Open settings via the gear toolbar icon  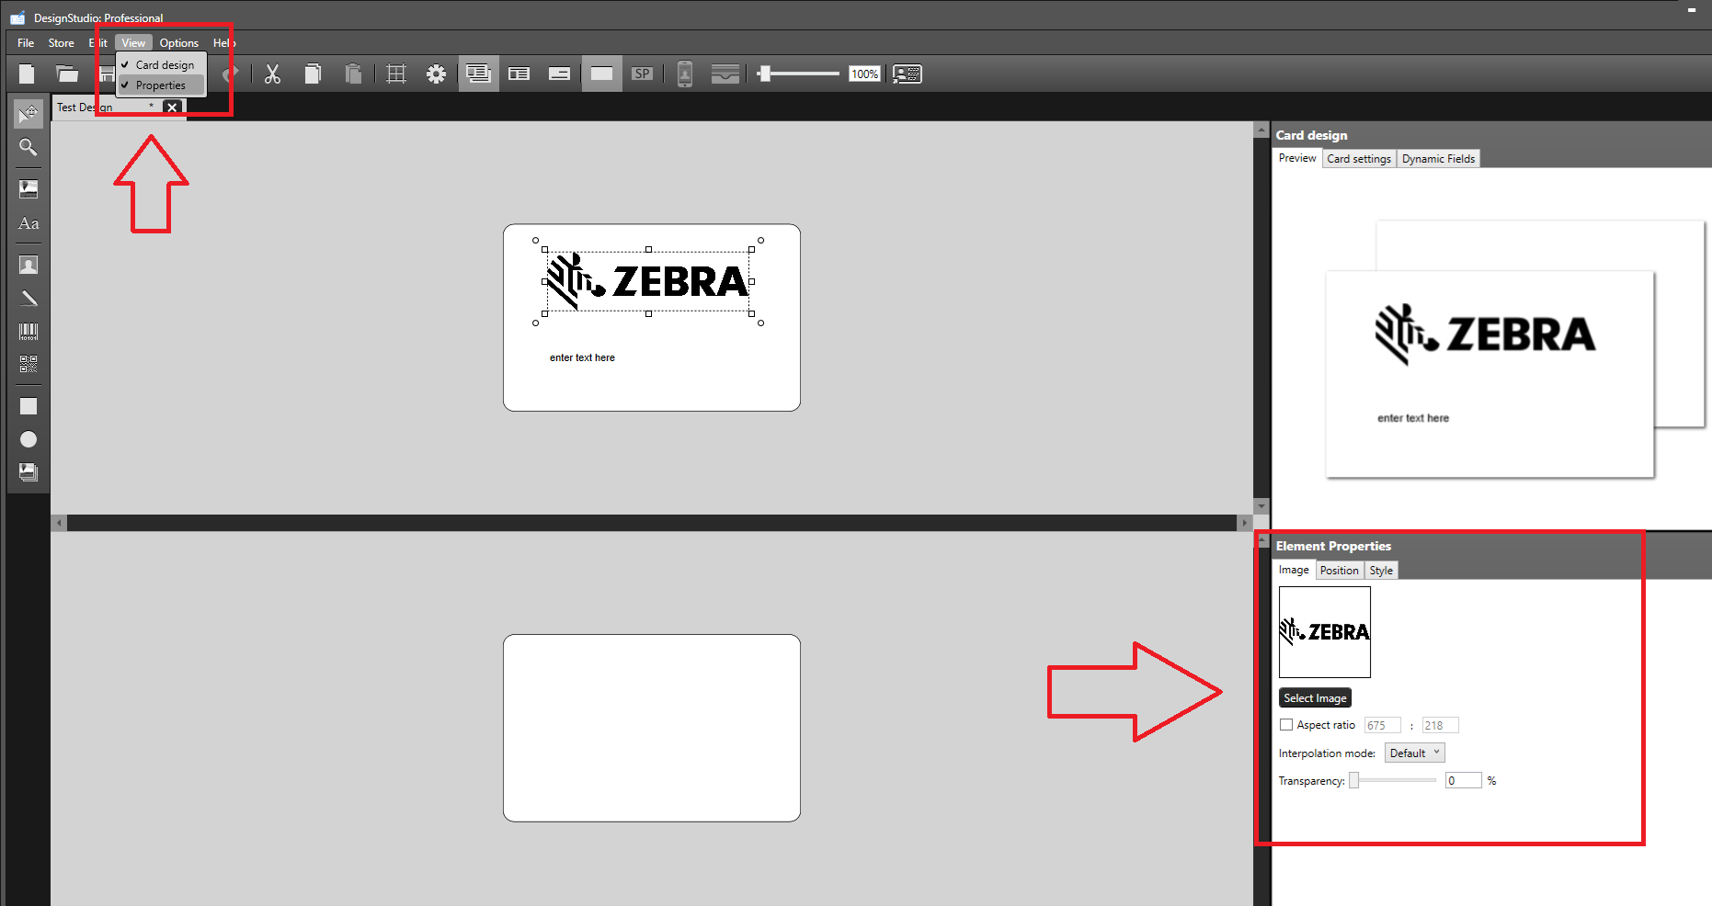pos(436,74)
